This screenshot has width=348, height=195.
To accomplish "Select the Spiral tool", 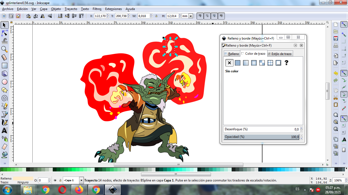I will click(4, 98).
